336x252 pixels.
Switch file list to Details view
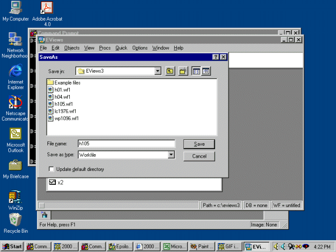point(206,71)
